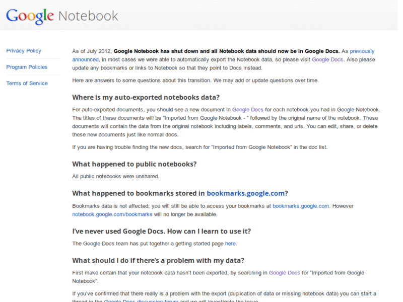This screenshot has width=403, height=302.
Task: Select heading 'What happened to public notebooks?'
Action: click(x=134, y=164)
